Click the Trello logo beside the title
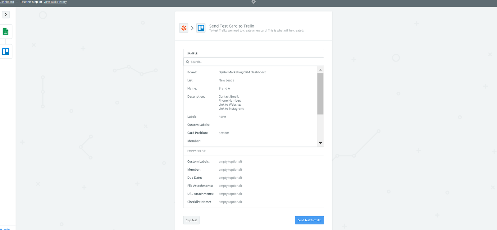 coord(201,28)
